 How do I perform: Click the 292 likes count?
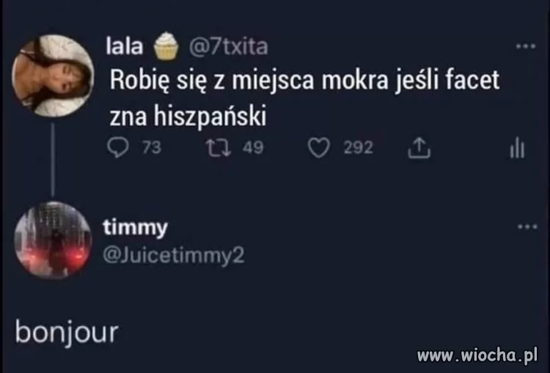(358, 147)
